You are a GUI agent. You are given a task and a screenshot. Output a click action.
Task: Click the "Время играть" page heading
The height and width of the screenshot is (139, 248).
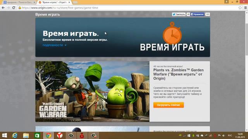pyautogui.click(x=48, y=15)
